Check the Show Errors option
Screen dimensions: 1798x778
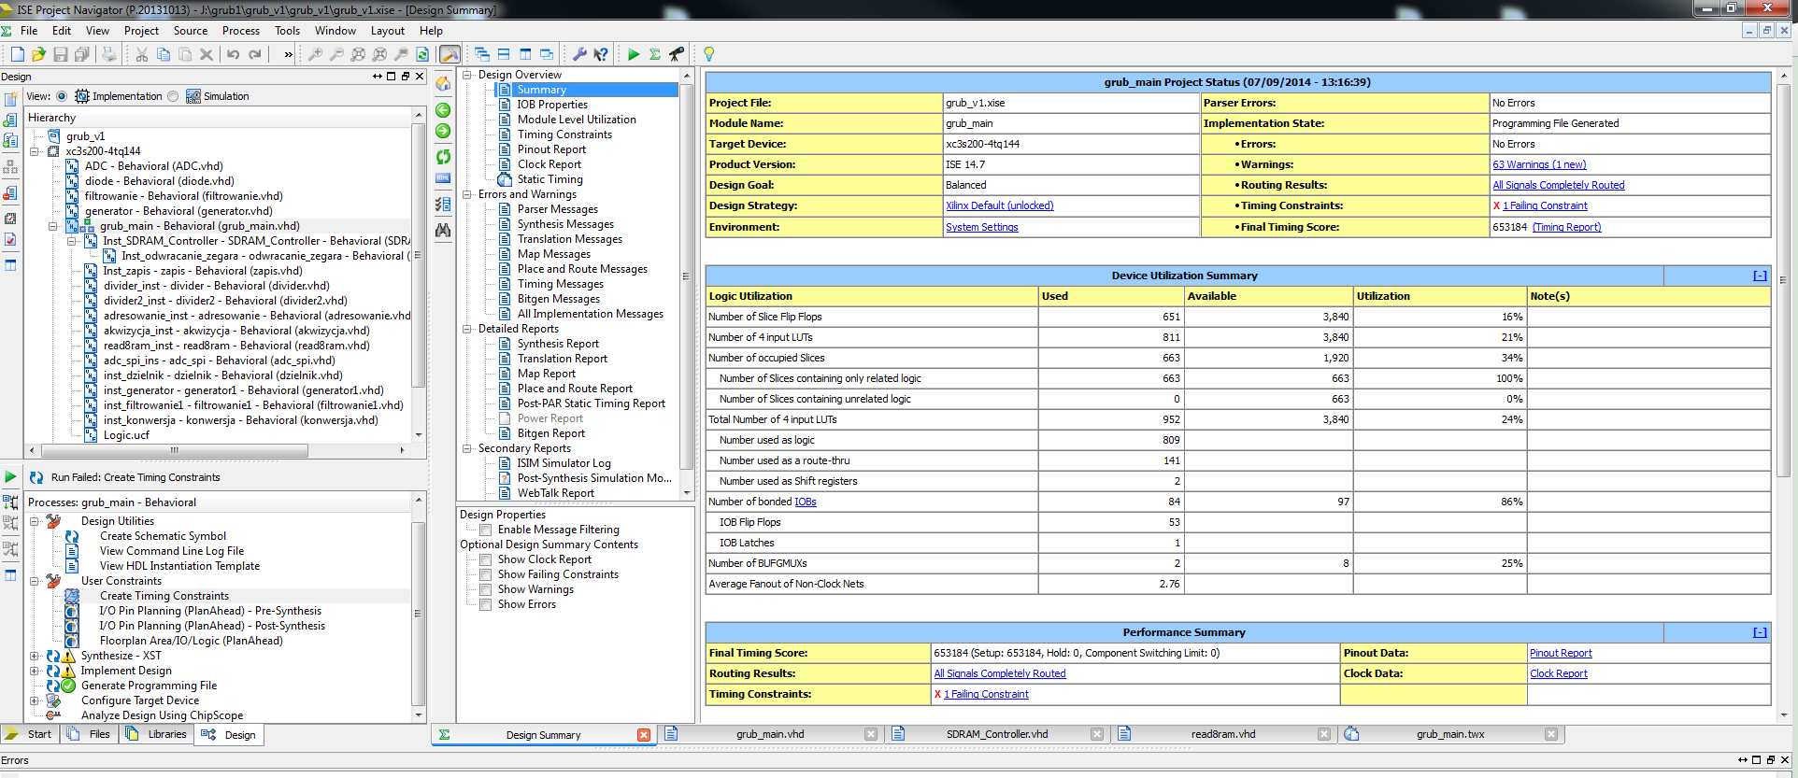(x=486, y=605)
